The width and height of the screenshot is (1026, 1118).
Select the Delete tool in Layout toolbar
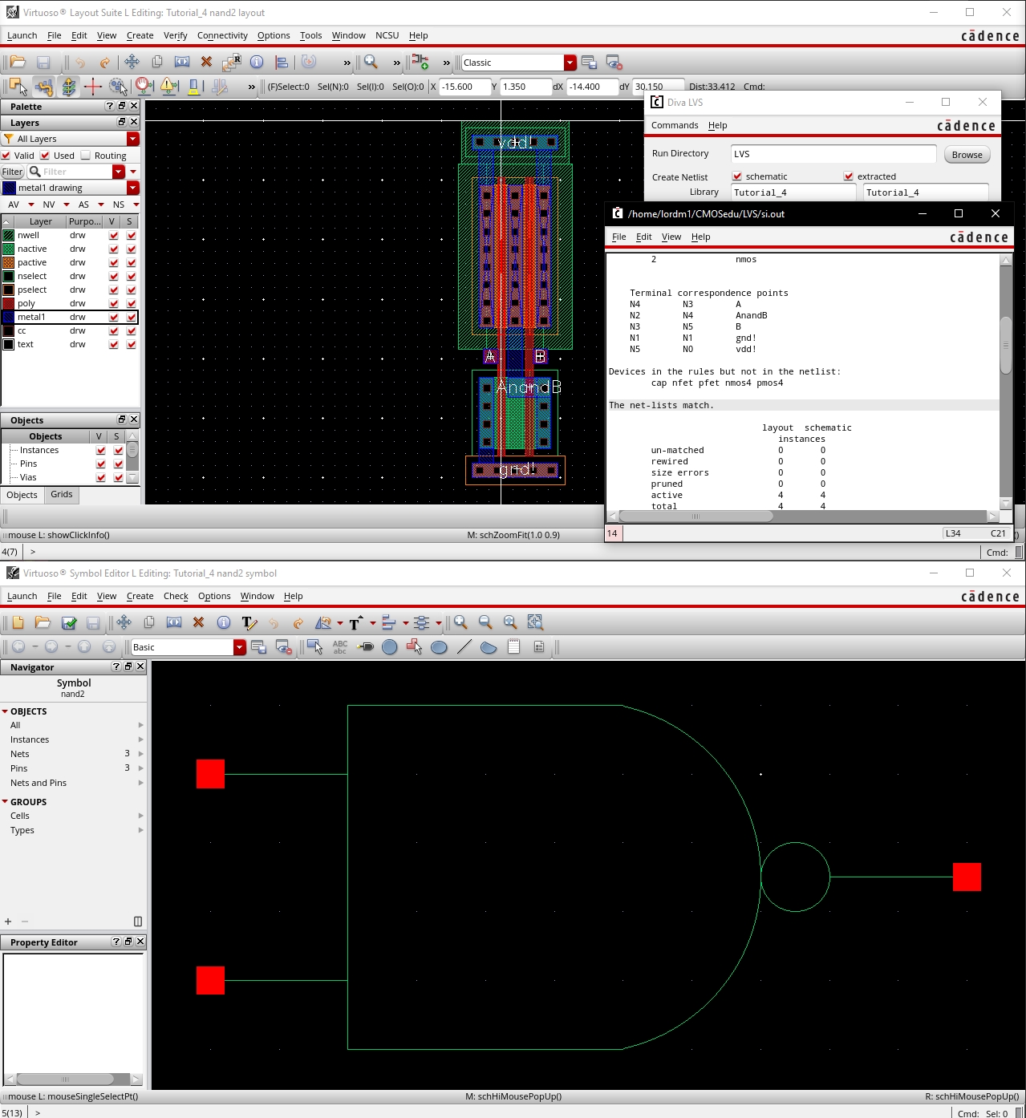tap(206, 63)
